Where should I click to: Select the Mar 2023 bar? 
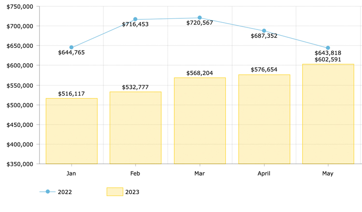(200, 121)
